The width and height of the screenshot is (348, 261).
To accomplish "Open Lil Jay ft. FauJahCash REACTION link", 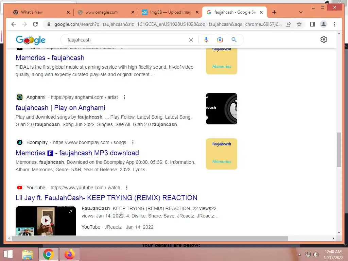I will click(106, 198).
